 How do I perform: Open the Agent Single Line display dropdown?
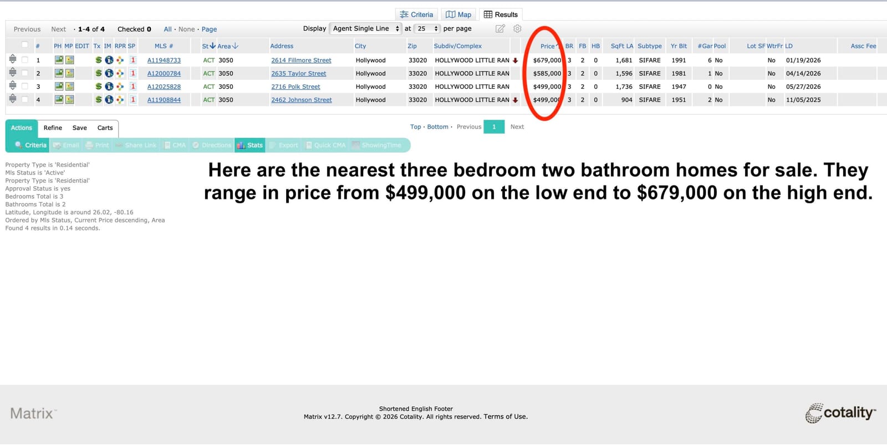coord(365,29)
